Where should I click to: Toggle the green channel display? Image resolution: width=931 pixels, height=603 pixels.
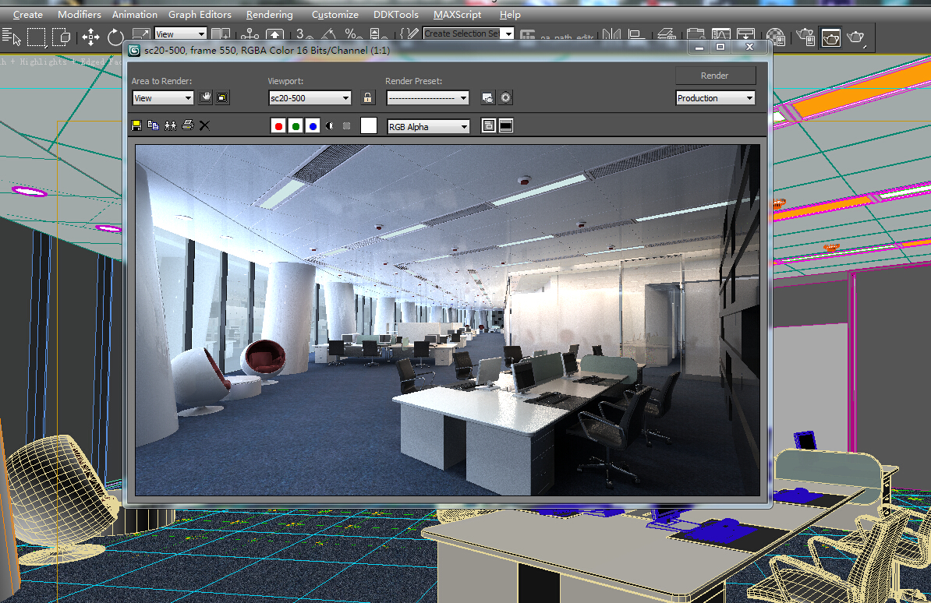(x=296, y=126)
